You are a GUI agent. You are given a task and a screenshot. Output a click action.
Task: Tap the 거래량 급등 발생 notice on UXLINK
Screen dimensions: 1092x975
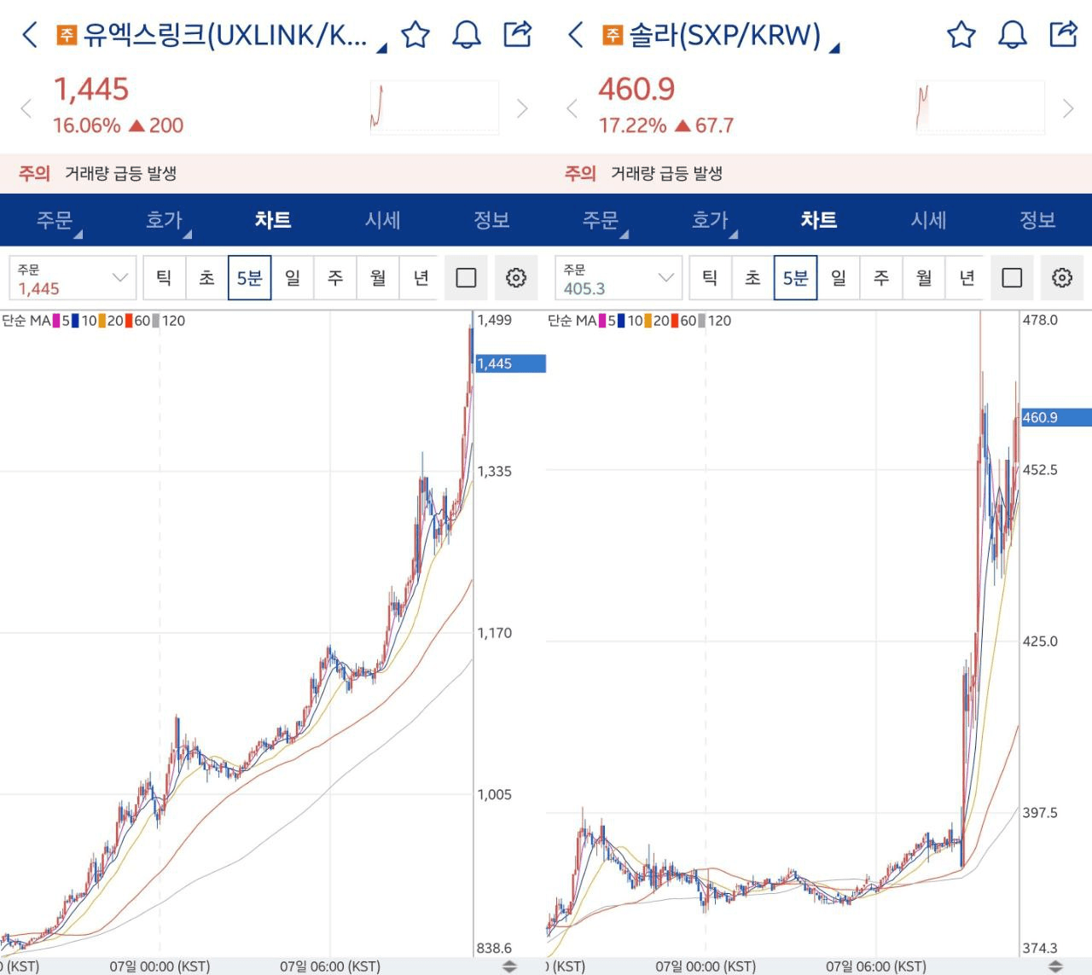click(121, 173)
